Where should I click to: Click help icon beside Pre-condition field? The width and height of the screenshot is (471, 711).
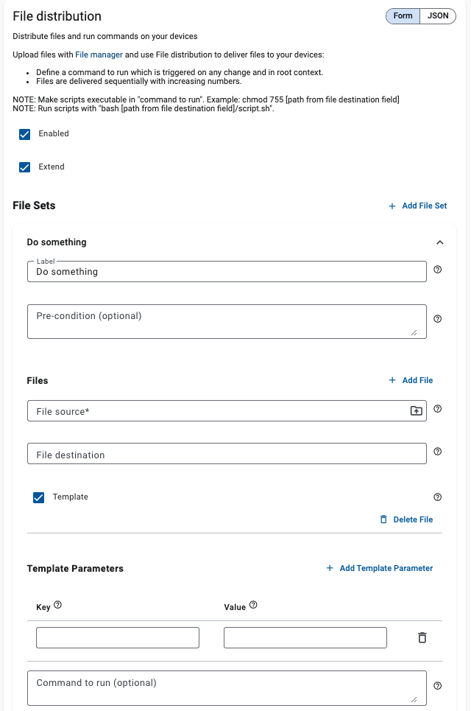(438, 319)
